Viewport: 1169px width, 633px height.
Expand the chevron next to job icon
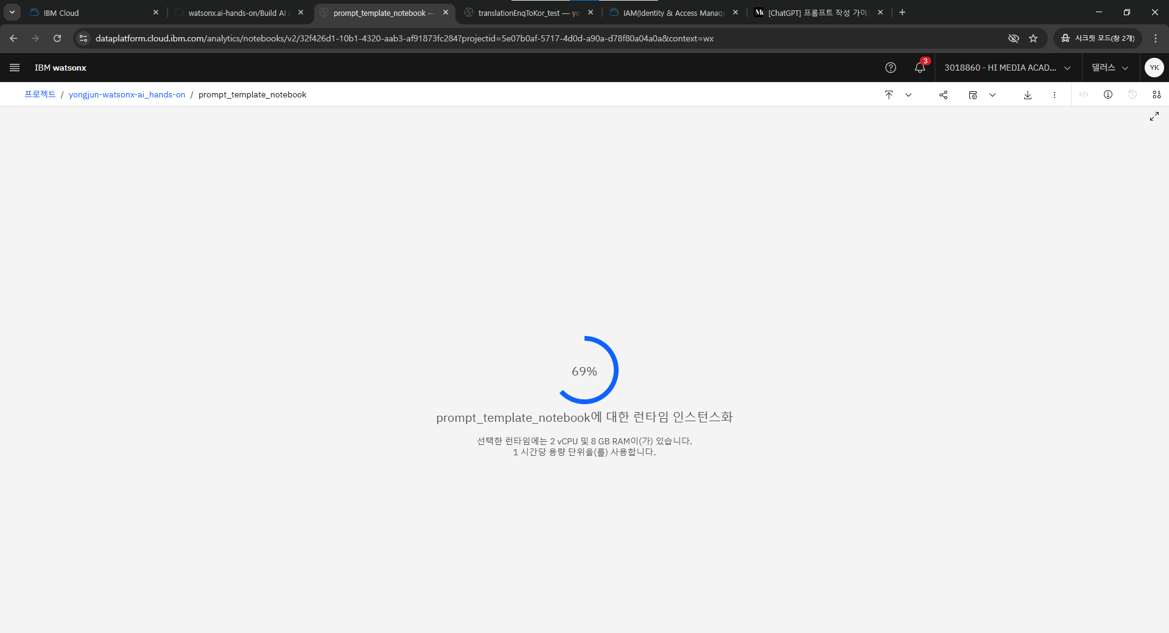[992, 95]
